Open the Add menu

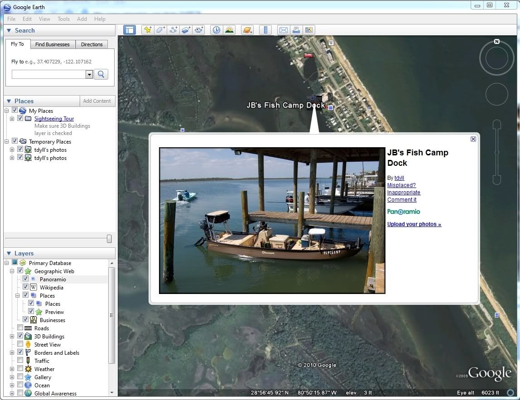82,19
